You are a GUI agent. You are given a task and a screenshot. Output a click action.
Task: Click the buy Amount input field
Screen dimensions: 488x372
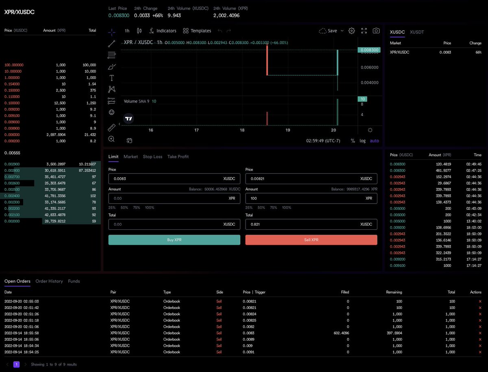tap(174, 198)
